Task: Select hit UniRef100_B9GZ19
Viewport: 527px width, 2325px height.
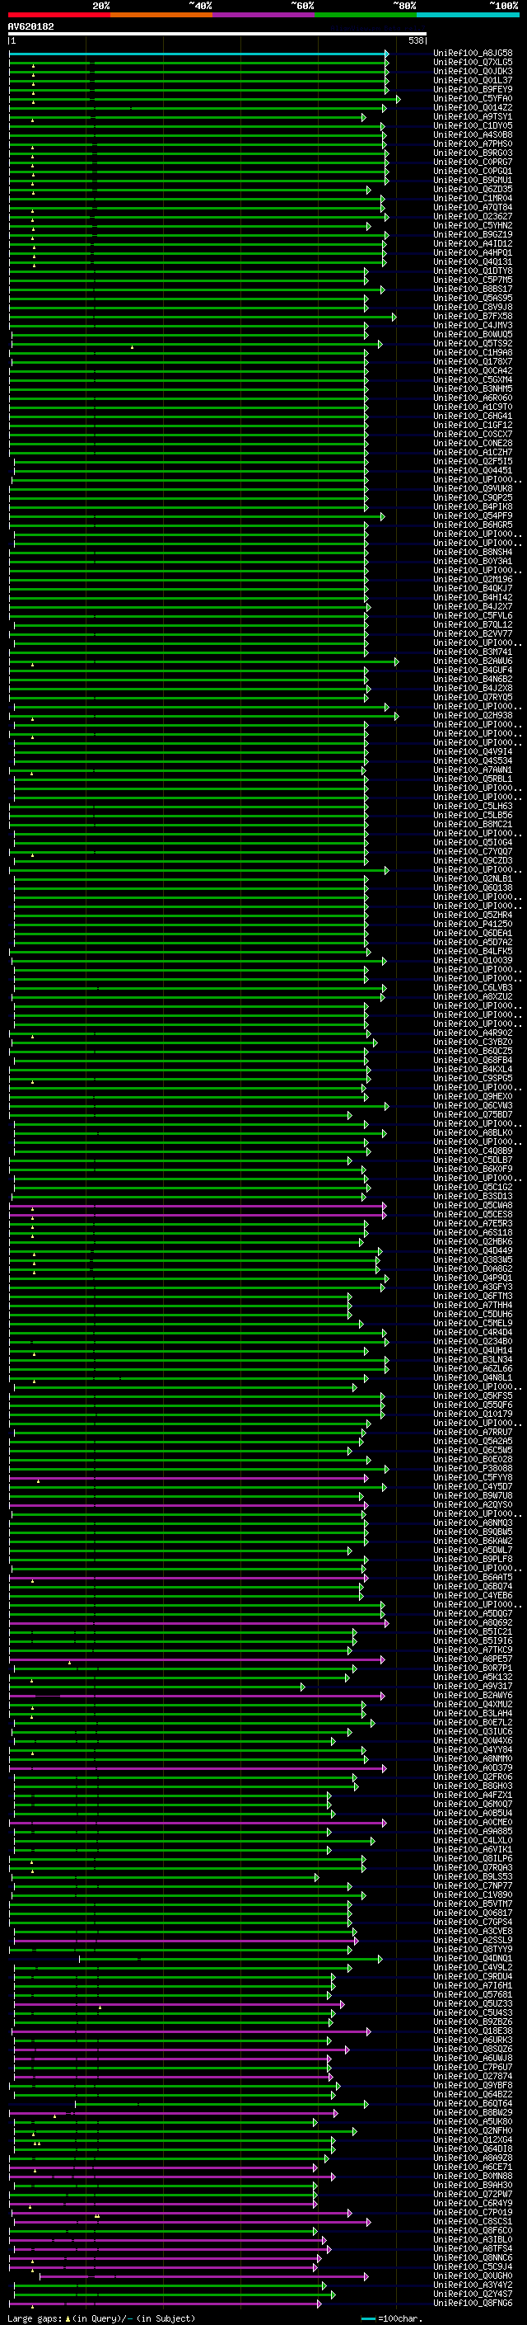Action: tap(473, 235)
